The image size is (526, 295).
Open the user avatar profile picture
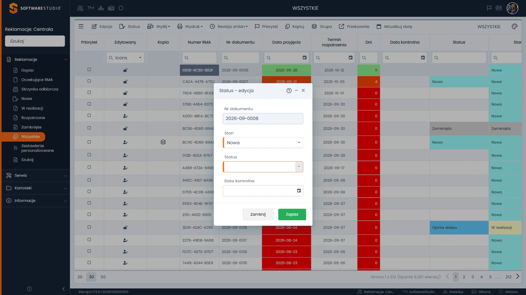512,8
